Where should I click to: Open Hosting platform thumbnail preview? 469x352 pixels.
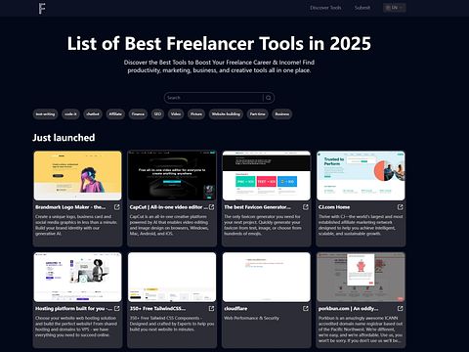click(77, 277)
